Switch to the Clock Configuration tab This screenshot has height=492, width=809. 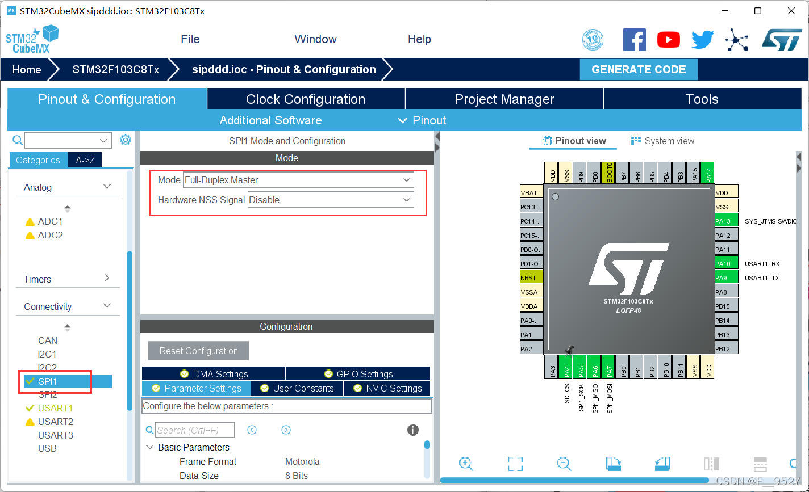point(306,99)
